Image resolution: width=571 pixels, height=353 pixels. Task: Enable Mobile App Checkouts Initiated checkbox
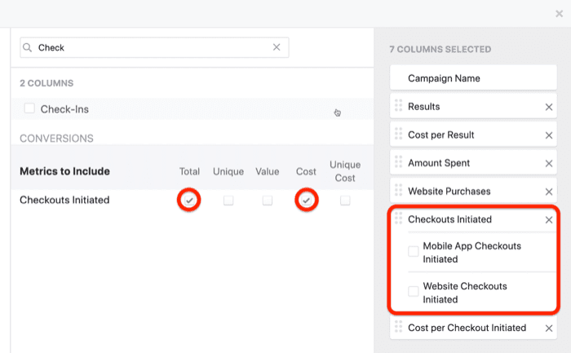coord(414,252)
